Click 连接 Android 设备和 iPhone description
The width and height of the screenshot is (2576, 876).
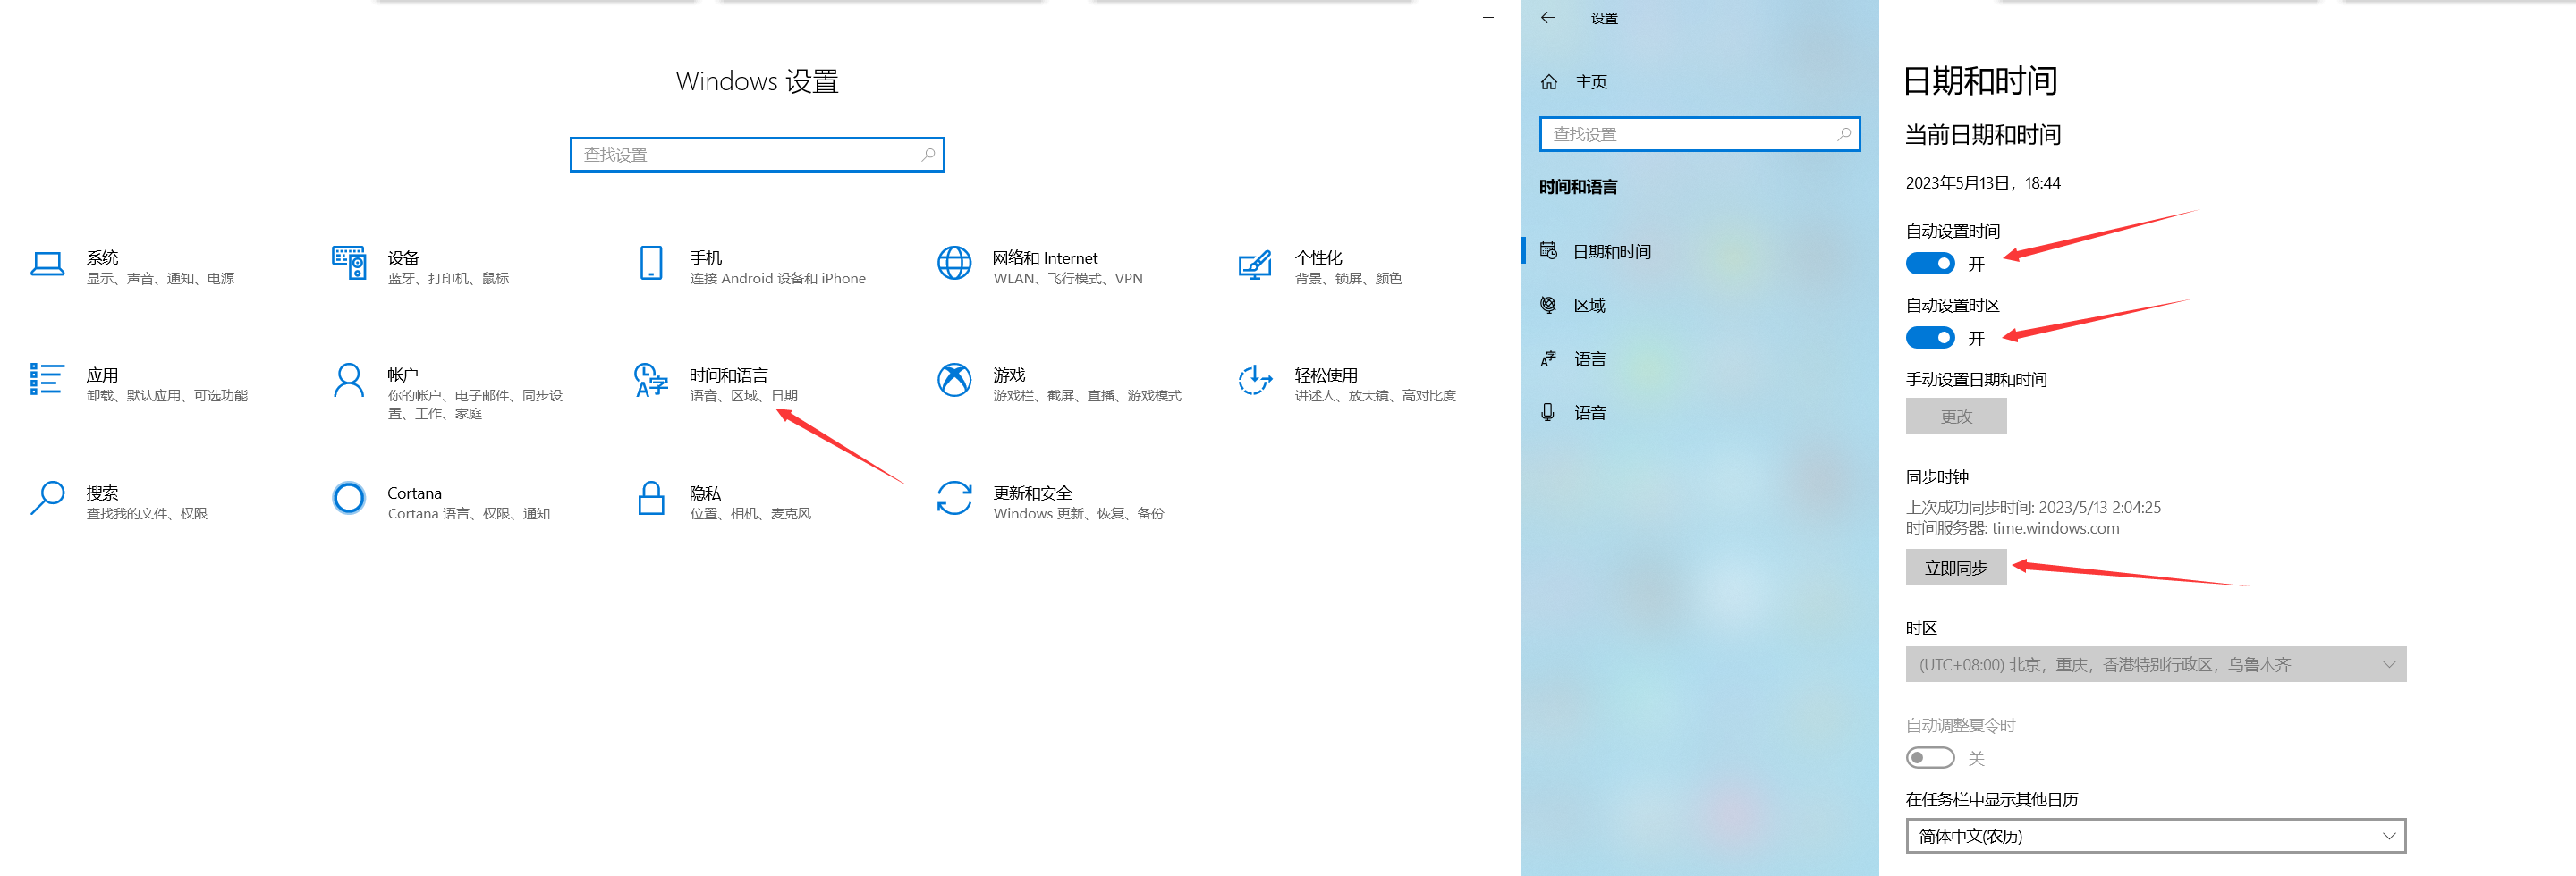tap(777, 279)
